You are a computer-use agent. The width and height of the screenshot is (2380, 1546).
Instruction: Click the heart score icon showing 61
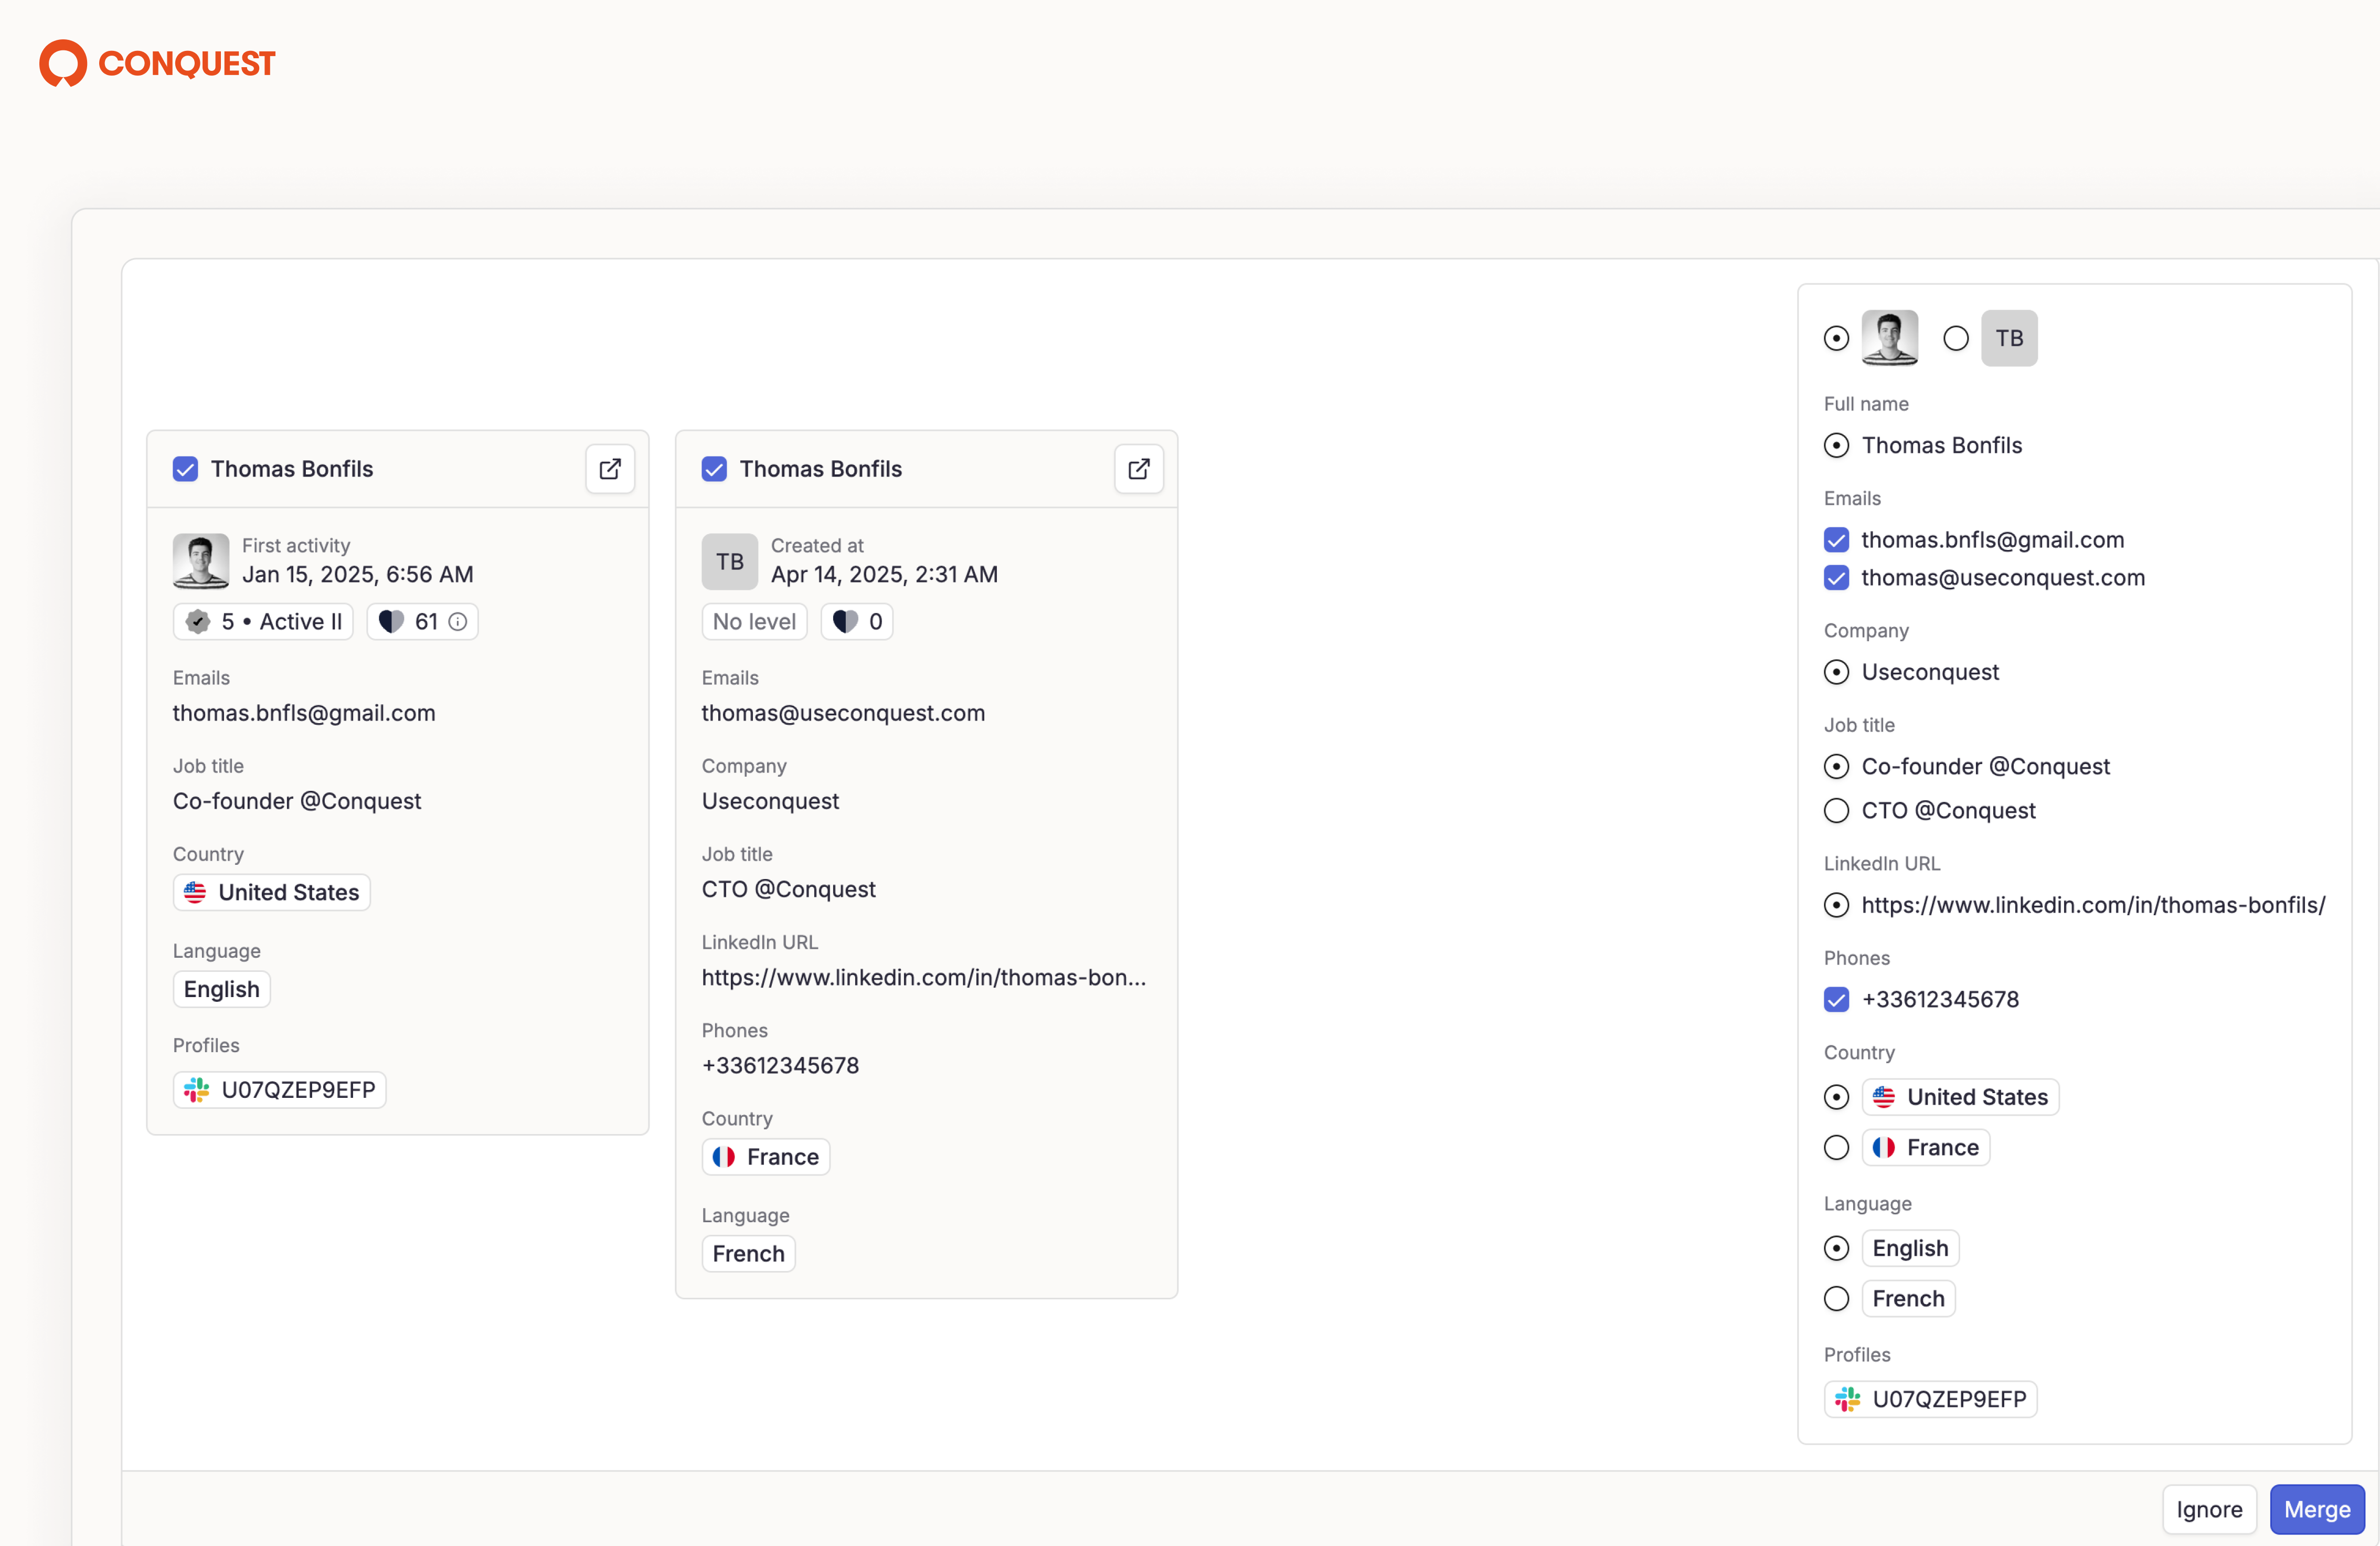point(391,622)
